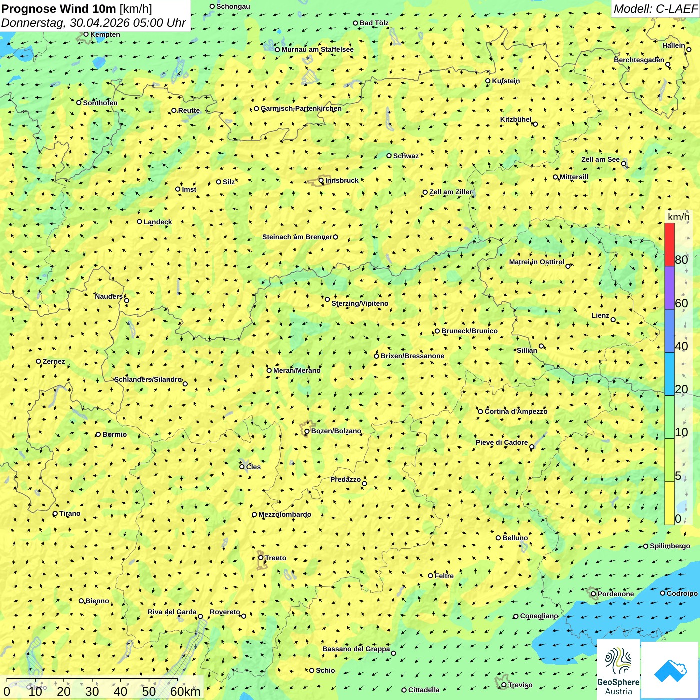Click the 'Bruneck/Brunico' label
This screenshot has height=700, width=700.
click(x=469, y=331)
